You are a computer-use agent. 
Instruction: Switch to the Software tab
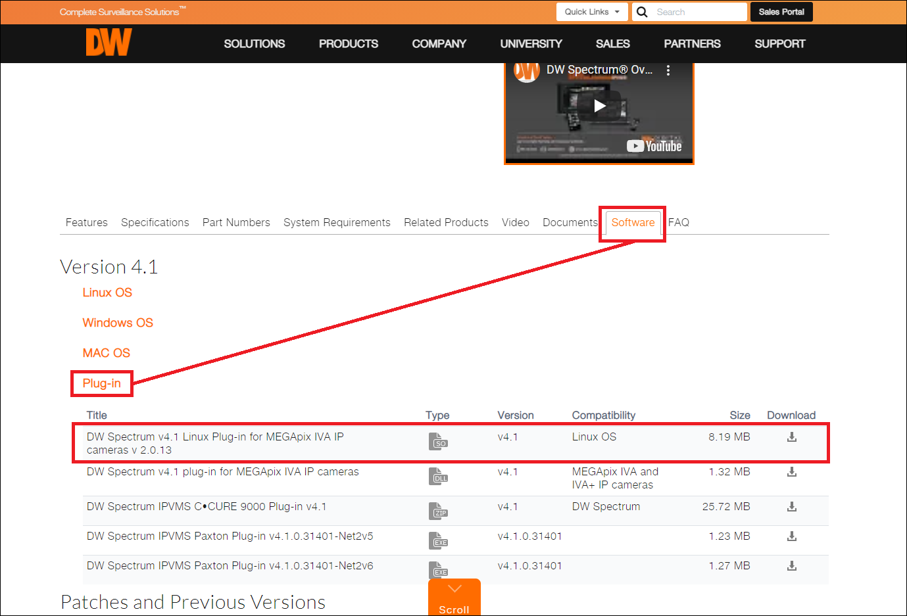pos(632,222)
